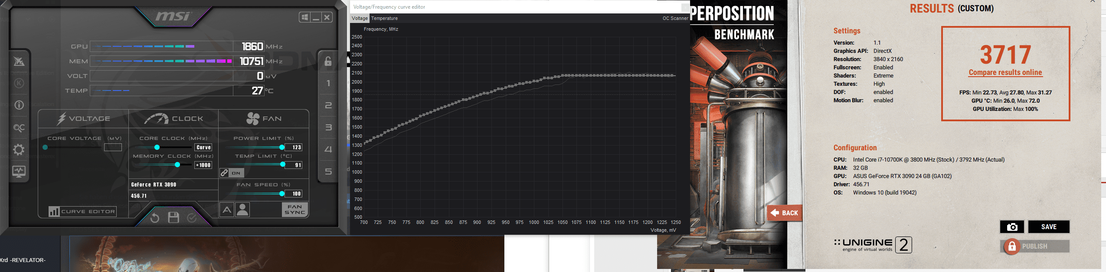Load profile slot 4
This screenshot has width=1106, height=272.
tap(328, 149)
